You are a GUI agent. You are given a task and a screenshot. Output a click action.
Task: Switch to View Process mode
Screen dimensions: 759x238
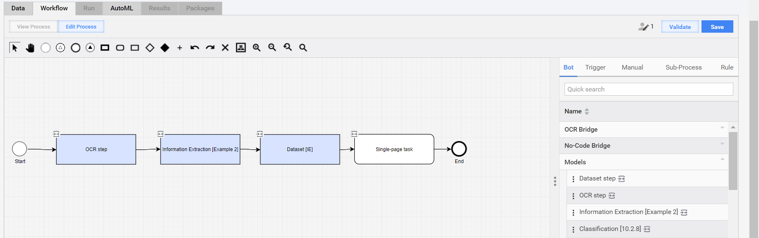(34, 27)
